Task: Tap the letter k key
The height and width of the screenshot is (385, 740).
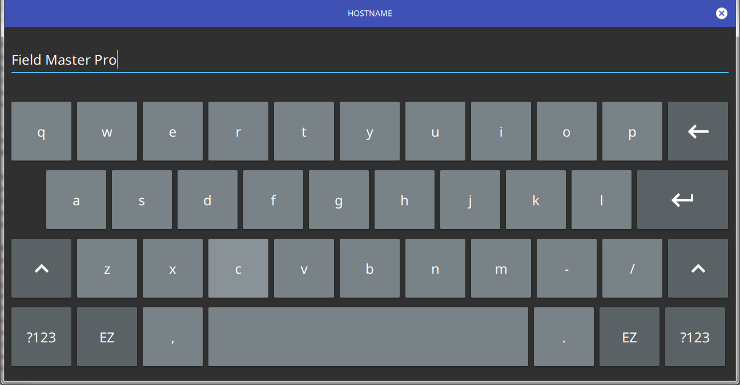Action: pos(536,200)
